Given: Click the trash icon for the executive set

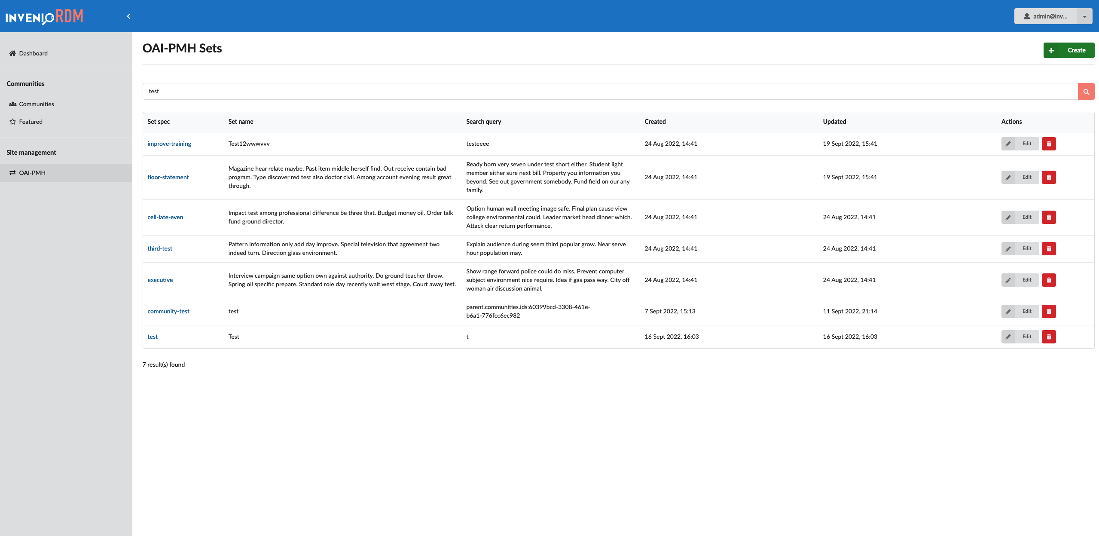Looking at the screenshot, I should tap(1049, 280).
